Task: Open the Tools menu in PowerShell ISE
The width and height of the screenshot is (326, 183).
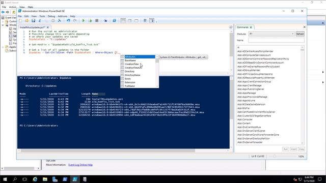Action: (x=42, y=16)
